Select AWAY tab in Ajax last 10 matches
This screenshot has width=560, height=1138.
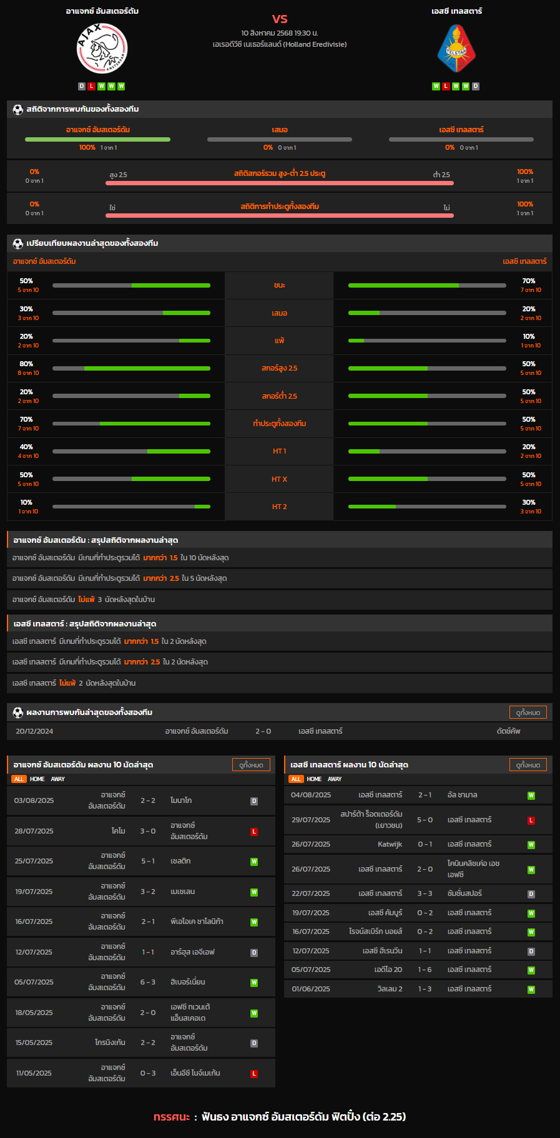click(x=58, y=779)
